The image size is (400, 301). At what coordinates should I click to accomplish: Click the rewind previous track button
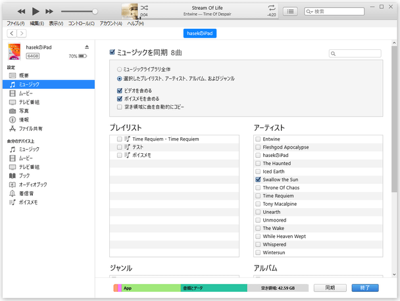21,11
